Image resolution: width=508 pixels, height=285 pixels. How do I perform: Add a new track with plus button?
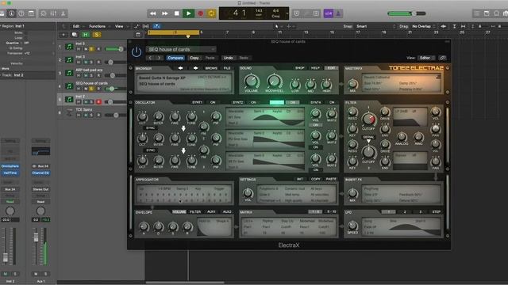63,35
